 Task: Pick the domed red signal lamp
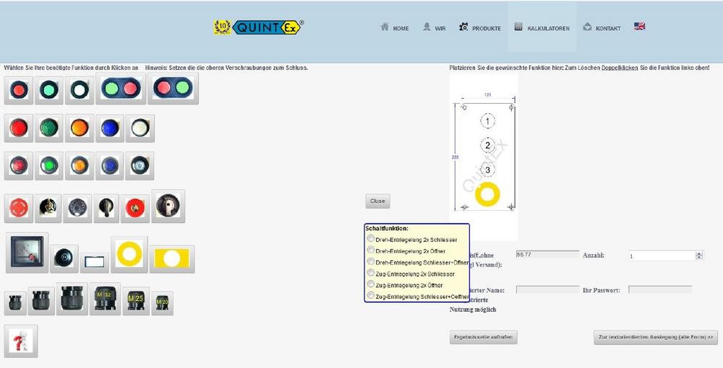[19, 128]
